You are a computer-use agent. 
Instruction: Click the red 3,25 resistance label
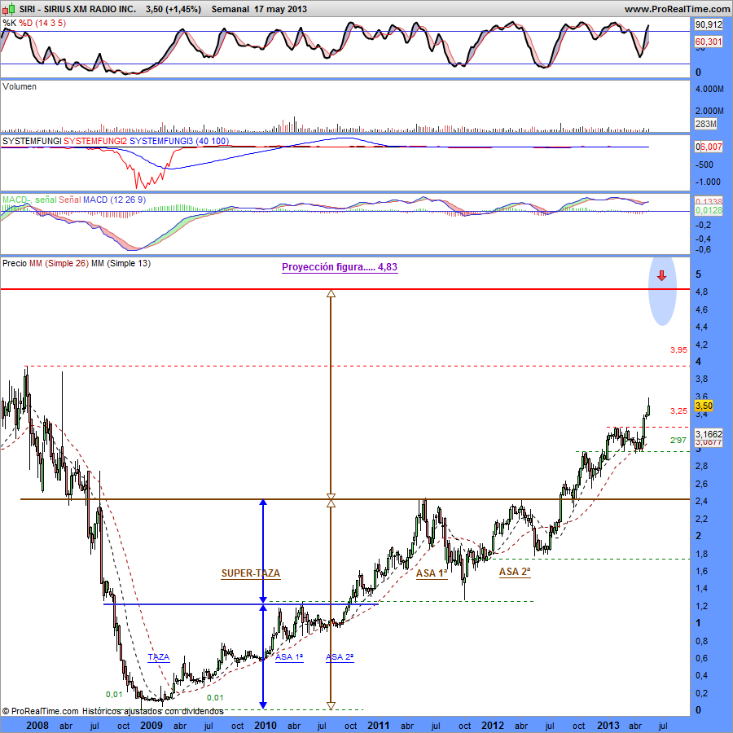678,411
